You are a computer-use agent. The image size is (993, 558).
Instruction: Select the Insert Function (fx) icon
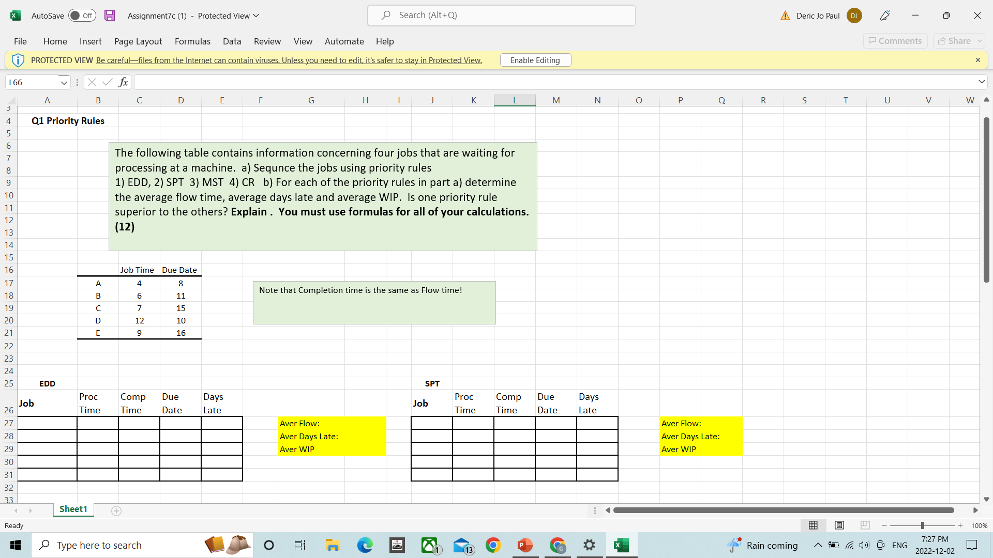tap(123, 82)
